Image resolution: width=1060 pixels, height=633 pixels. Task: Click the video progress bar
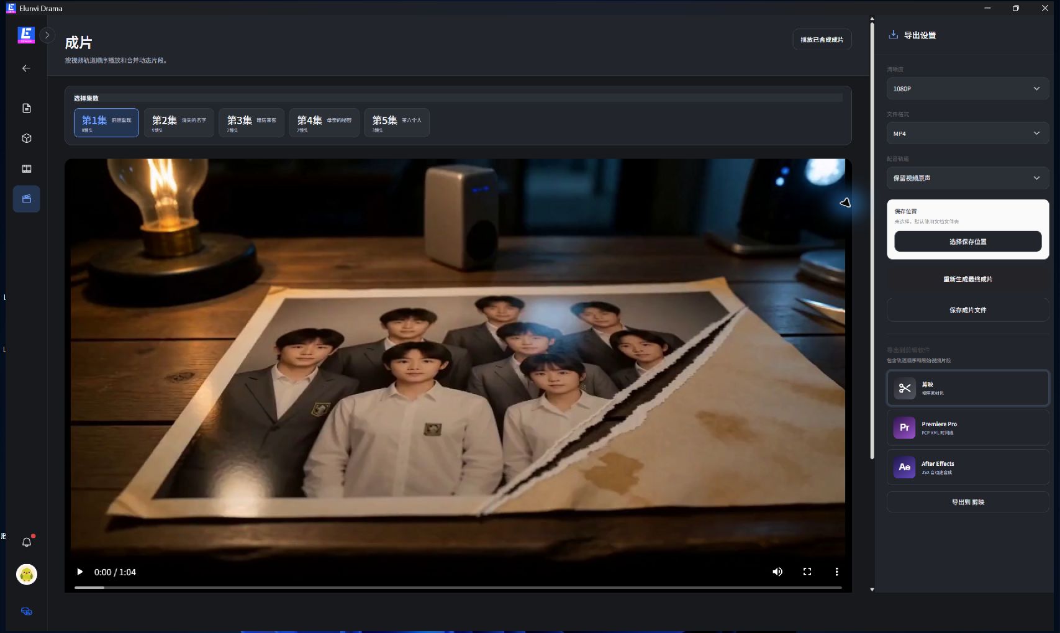pos(458,587)
